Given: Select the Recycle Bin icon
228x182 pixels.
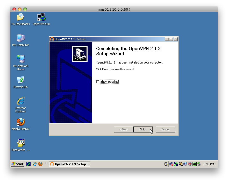Looking at the screenshot, I should point(20,82).
